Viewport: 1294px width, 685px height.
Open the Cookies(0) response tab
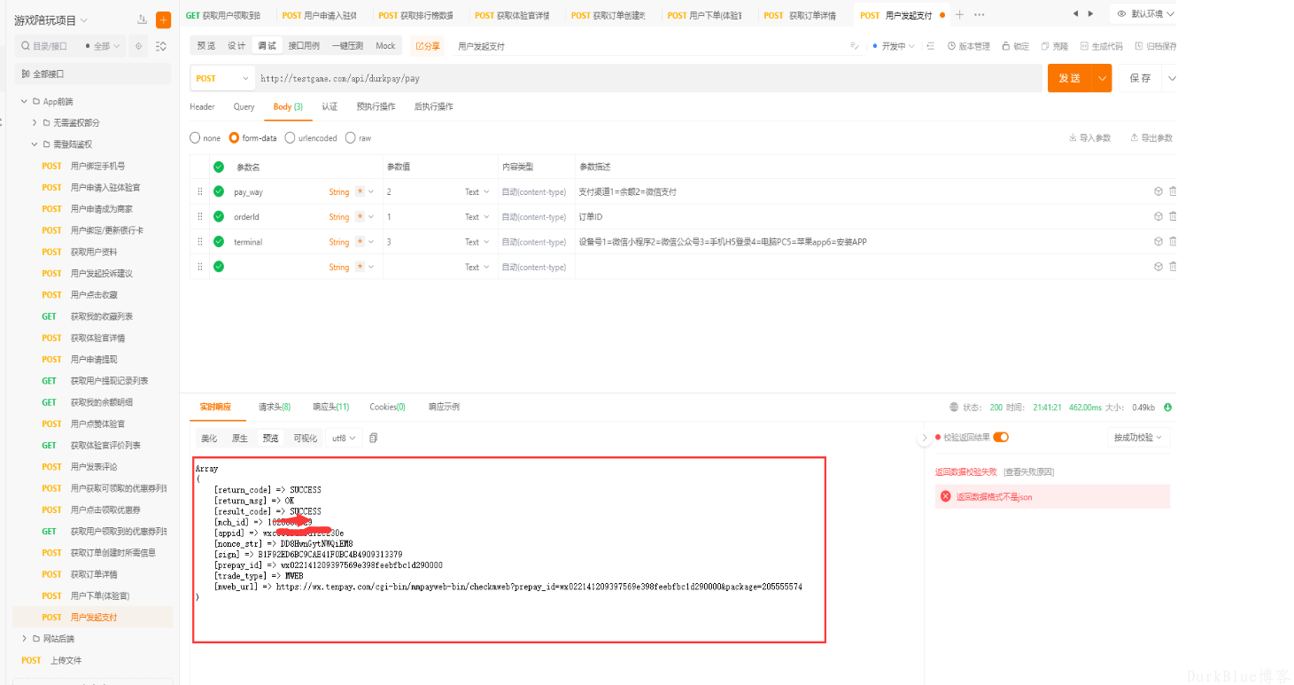point(388,407)
